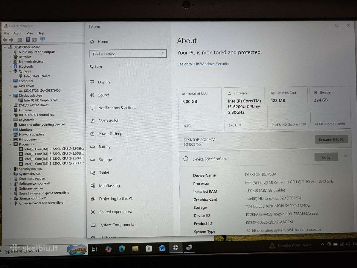357x268 pixels.
Task: Select Mice and other pointing devices
Action: [x=42, y=125]
